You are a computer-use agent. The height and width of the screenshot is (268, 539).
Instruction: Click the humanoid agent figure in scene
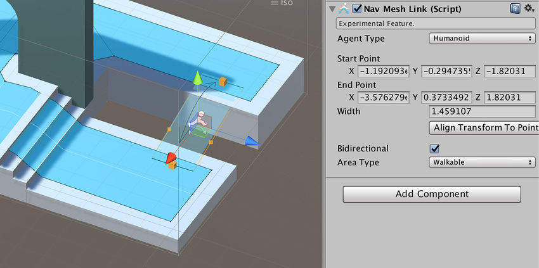point(200,121)
